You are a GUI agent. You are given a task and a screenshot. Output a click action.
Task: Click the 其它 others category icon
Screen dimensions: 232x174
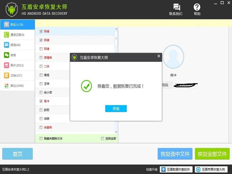point(7,86)
